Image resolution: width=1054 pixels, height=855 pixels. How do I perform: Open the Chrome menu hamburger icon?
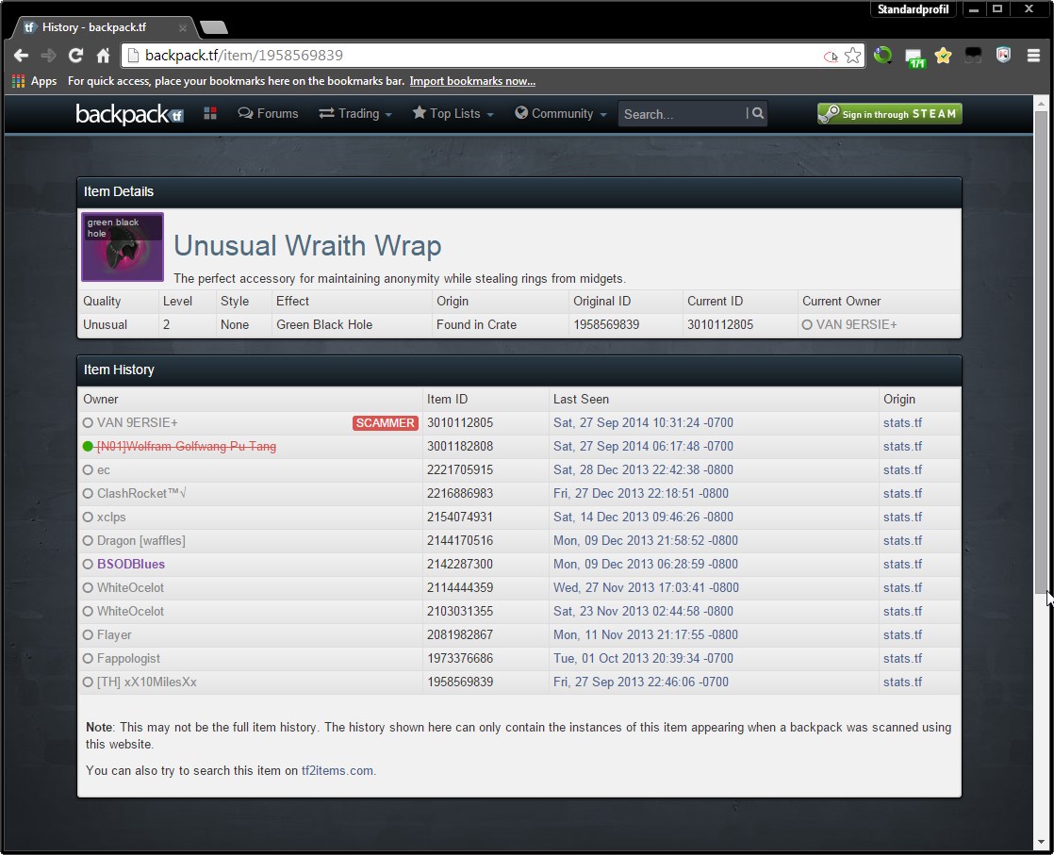point(1034,55)
